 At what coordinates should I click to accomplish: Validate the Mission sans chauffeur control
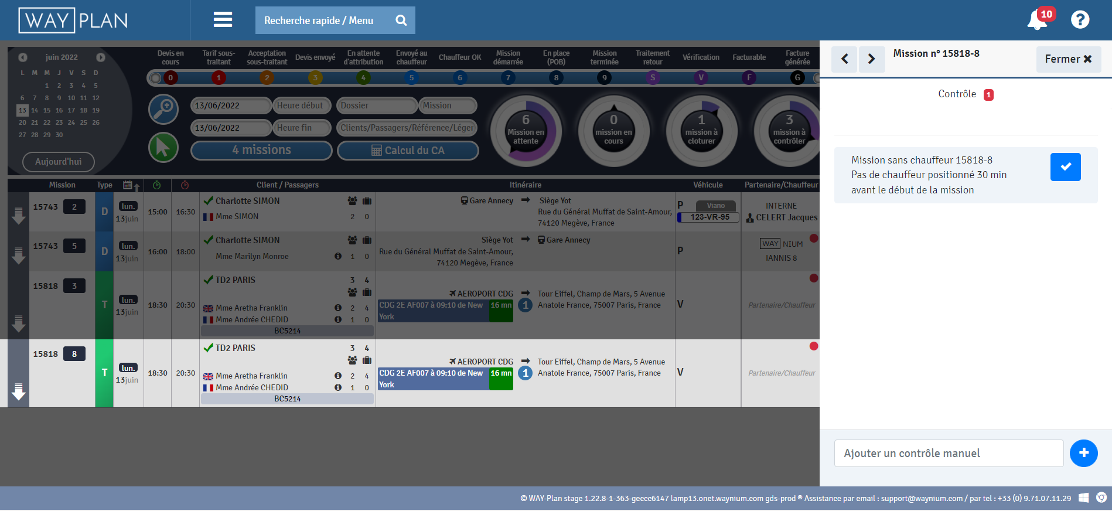[x=1065, y=167]
